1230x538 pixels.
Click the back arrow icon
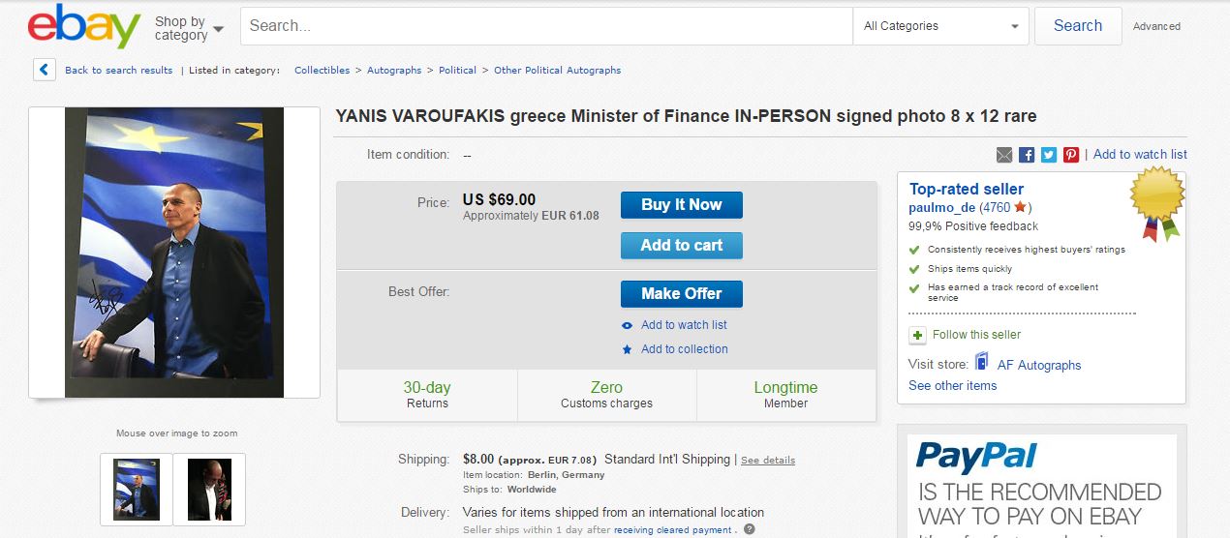[45, 70]
